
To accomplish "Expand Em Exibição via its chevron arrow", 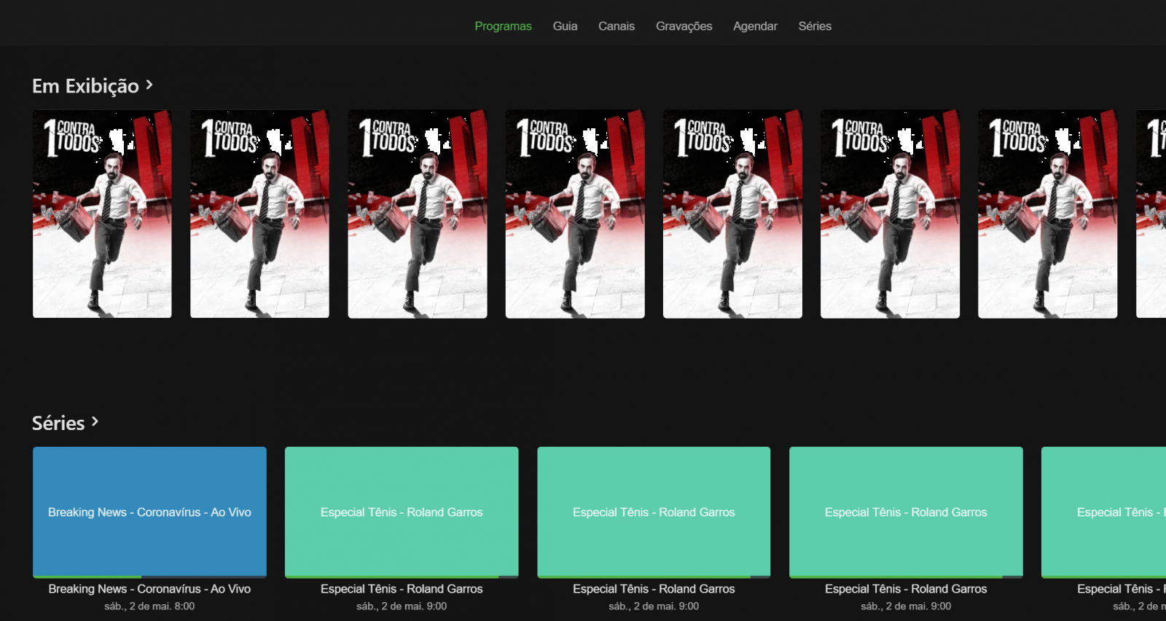I will click(149, 85).
